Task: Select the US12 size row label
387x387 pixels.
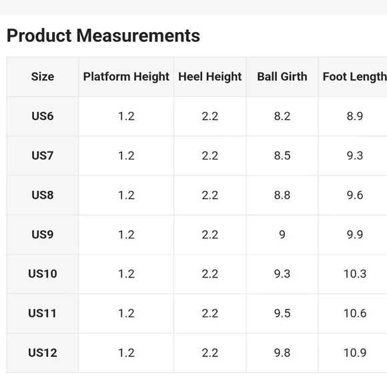Action: (43, 353)
